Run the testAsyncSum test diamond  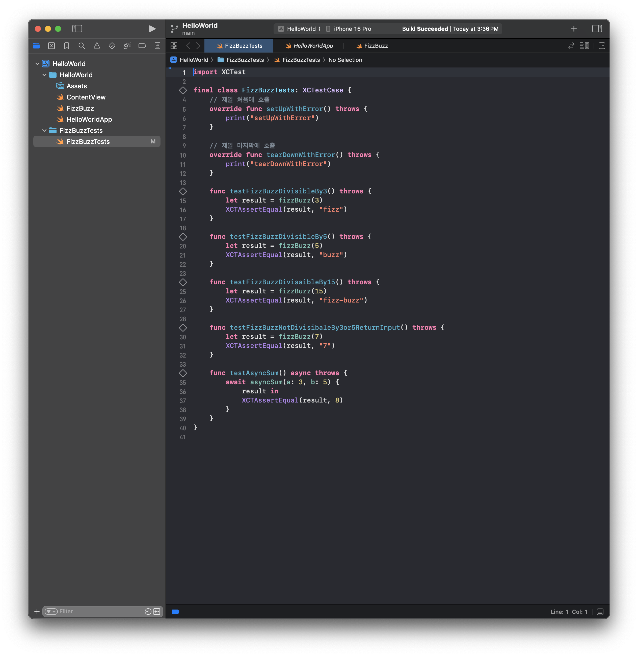183,373
